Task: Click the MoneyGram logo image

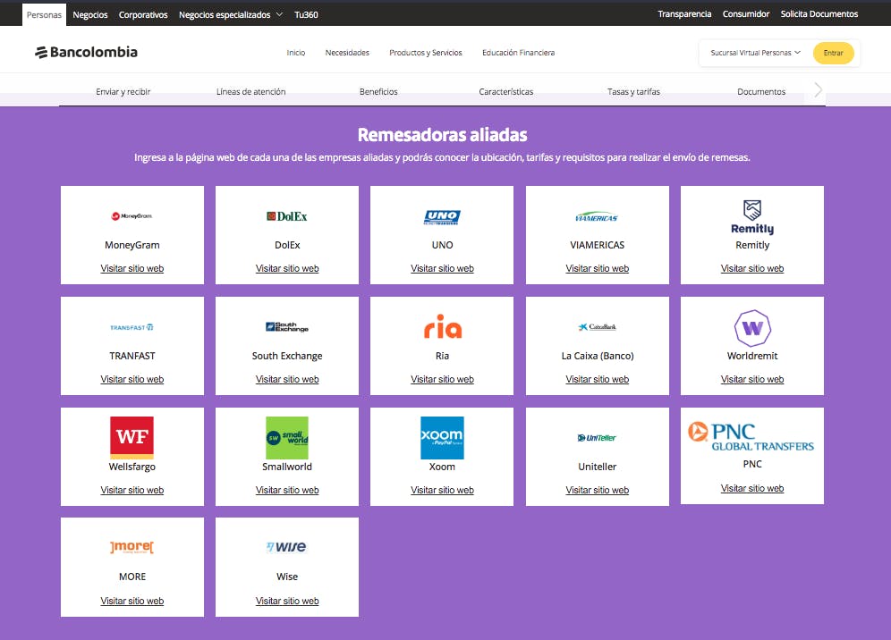Action: coord(132,215)
